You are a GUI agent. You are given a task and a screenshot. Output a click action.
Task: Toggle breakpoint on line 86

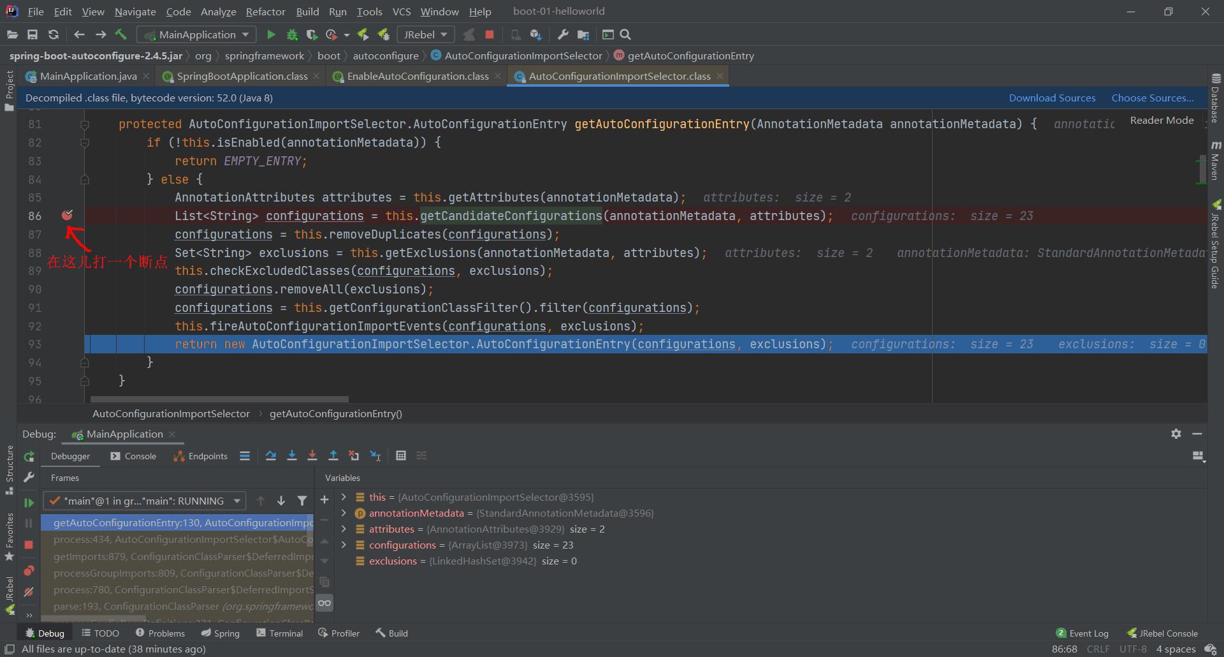pyautogui.click(x=67, y=216)
